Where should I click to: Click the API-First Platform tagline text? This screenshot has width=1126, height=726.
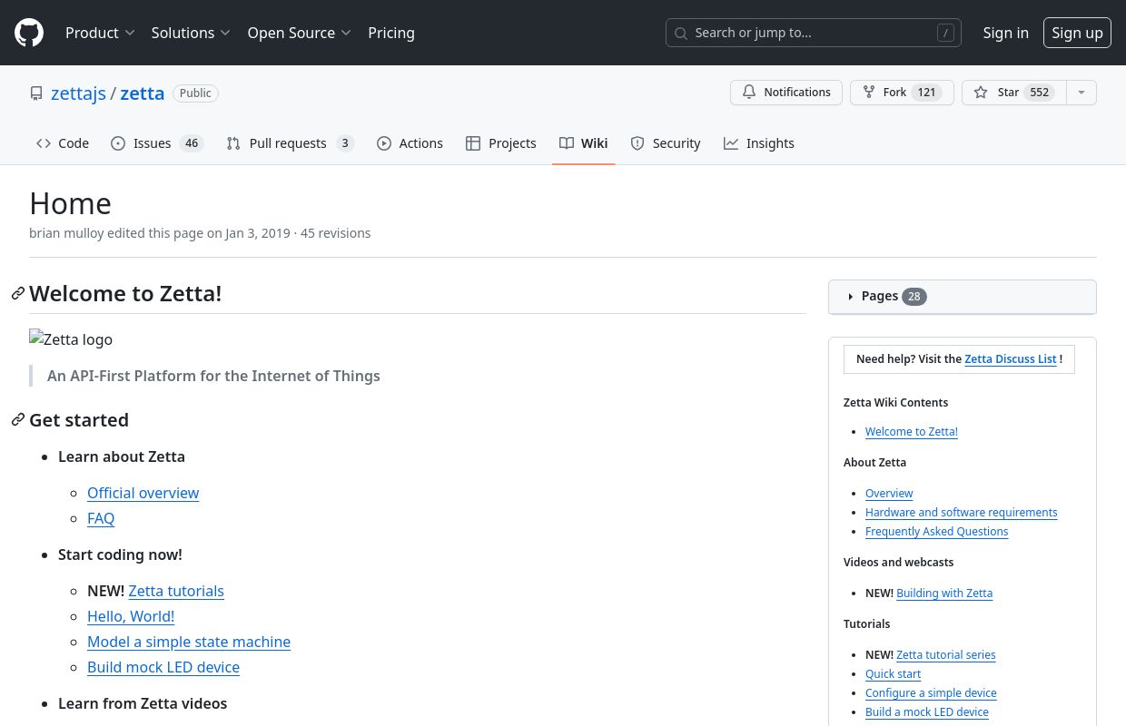pos(213,376)
